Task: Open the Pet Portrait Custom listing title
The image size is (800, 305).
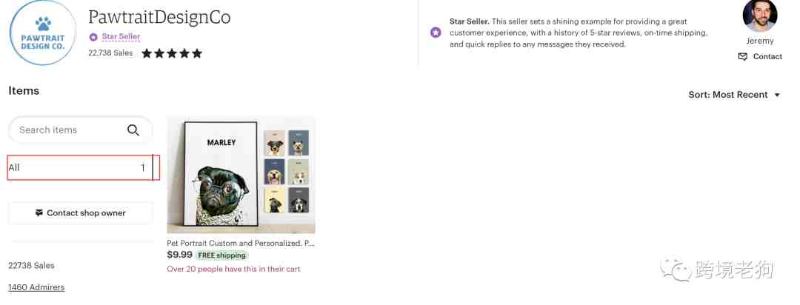Action: [241, 244]
